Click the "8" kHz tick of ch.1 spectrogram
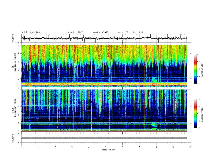The width and height of the screenshot is (214, 165). point(19,53)
